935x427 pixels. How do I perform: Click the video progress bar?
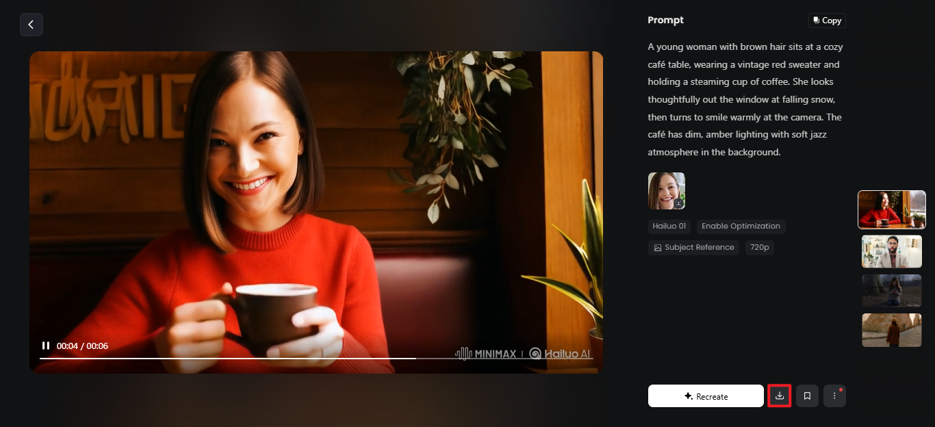pyautogui.click(x=315, y=358)
